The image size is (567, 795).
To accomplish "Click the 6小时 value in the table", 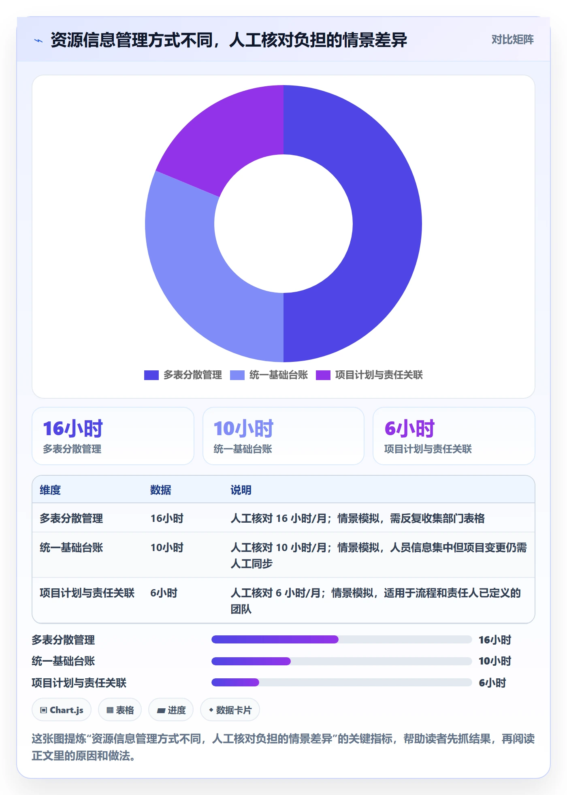I will [164, 593].
